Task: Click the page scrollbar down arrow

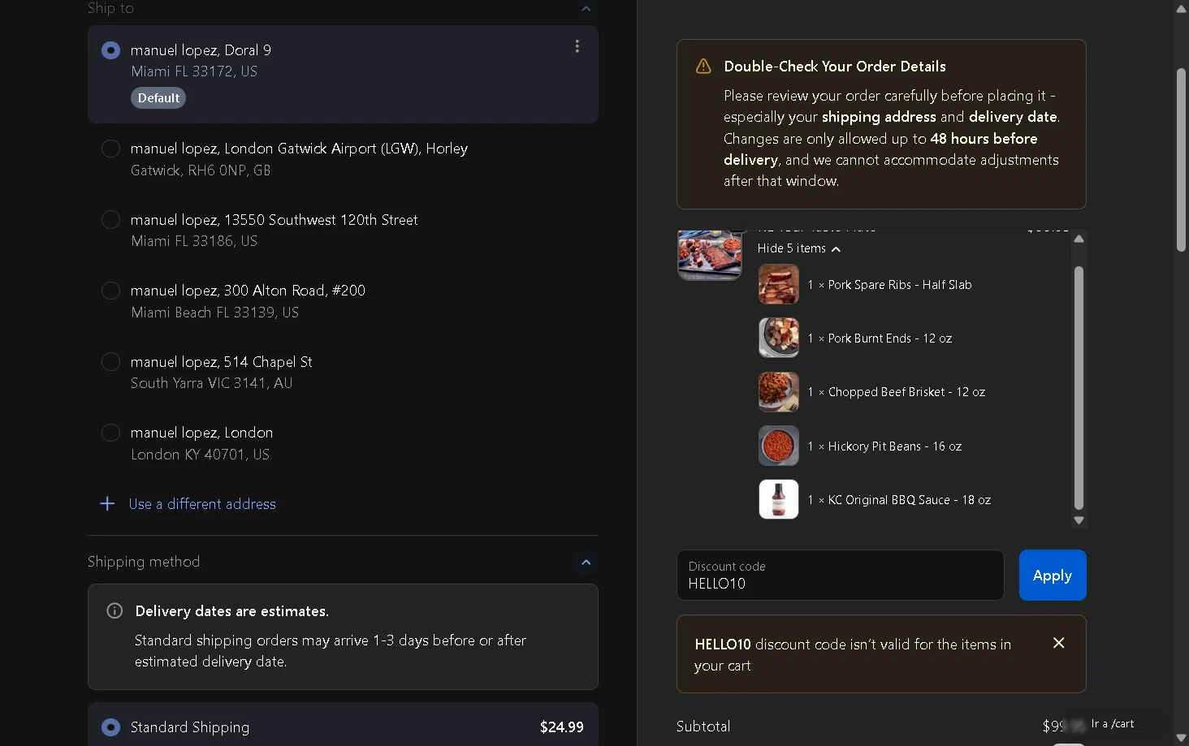Action: (1181, 737)
